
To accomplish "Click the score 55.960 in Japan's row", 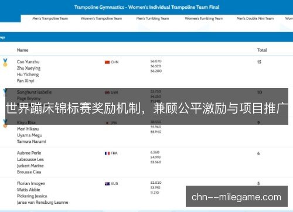I will click(x=156, y=127).
